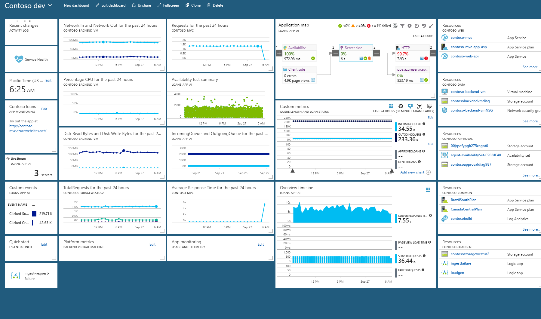Image resolution: width=541 pixels, height=319 pixels.
Task: Refresh the Application map
Action: [x=417, y=26]
